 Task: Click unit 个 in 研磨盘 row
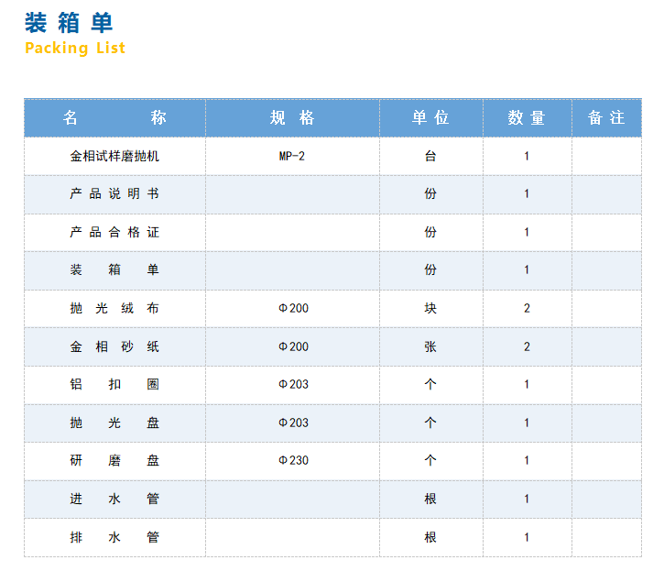431,461
